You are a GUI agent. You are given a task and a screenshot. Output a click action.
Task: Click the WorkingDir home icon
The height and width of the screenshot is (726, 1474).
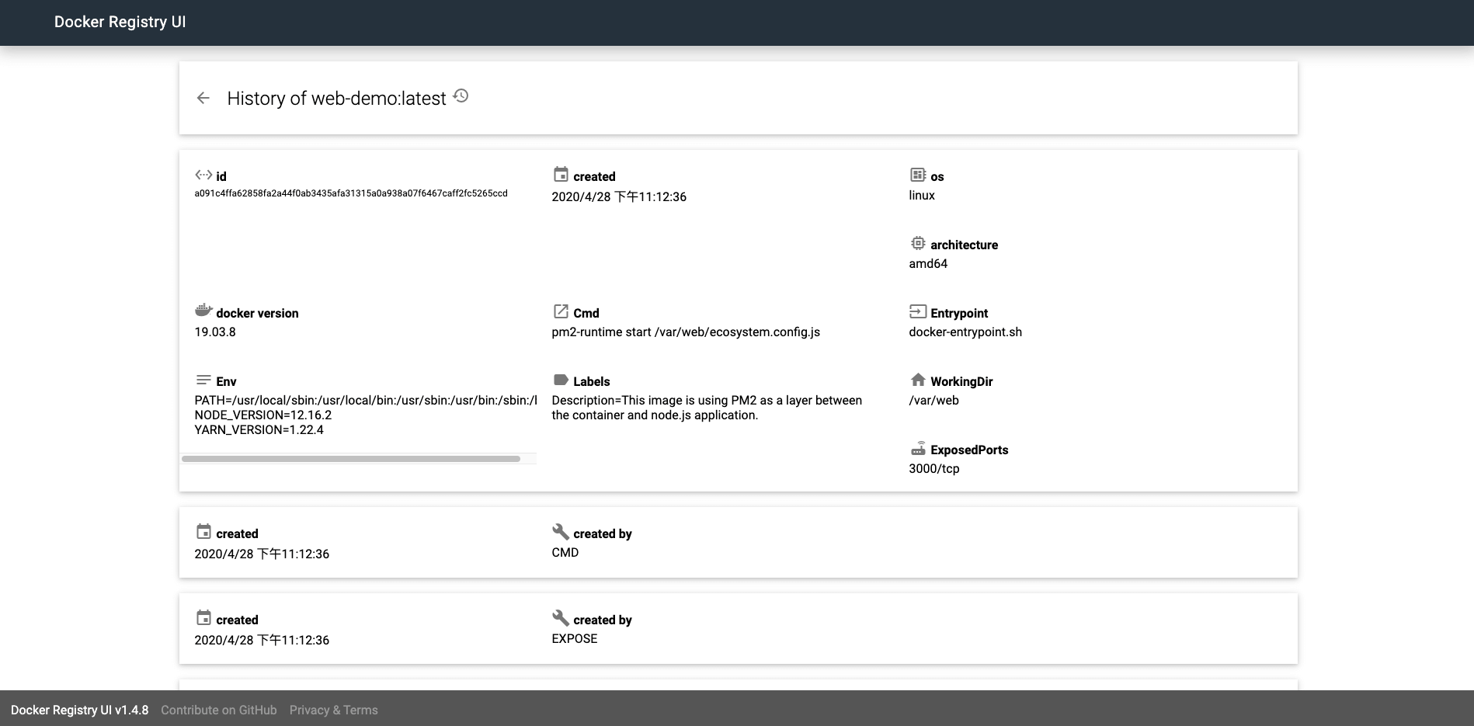918,380
